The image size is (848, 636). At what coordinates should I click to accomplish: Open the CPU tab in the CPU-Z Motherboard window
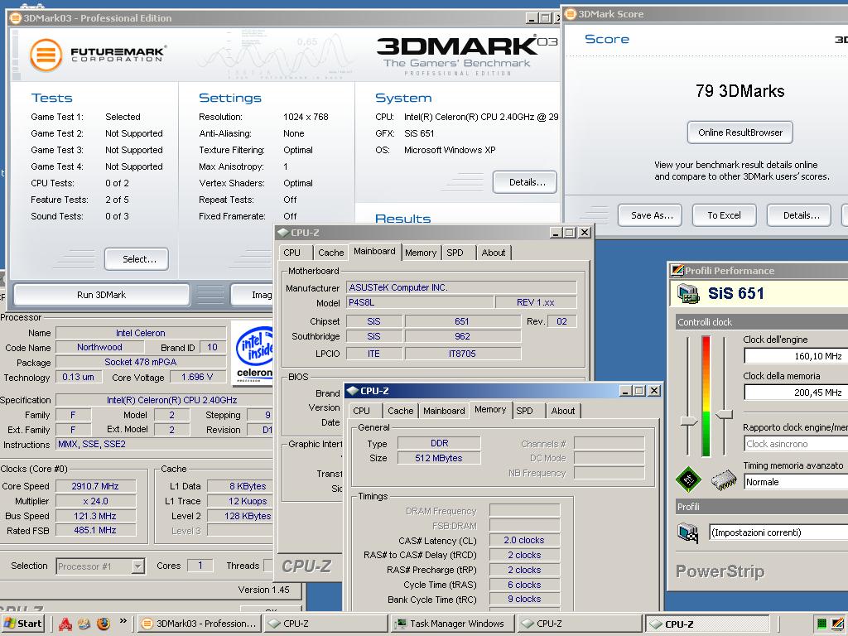pyautogui.click(x=292, y=253)
